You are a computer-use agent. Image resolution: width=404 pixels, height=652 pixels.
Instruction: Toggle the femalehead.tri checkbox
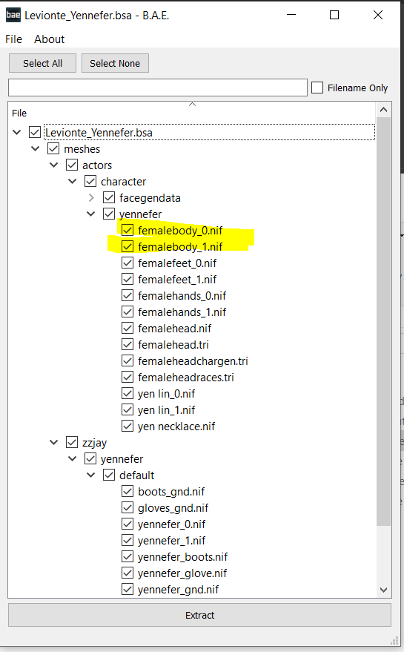click(x=128, y=344)
